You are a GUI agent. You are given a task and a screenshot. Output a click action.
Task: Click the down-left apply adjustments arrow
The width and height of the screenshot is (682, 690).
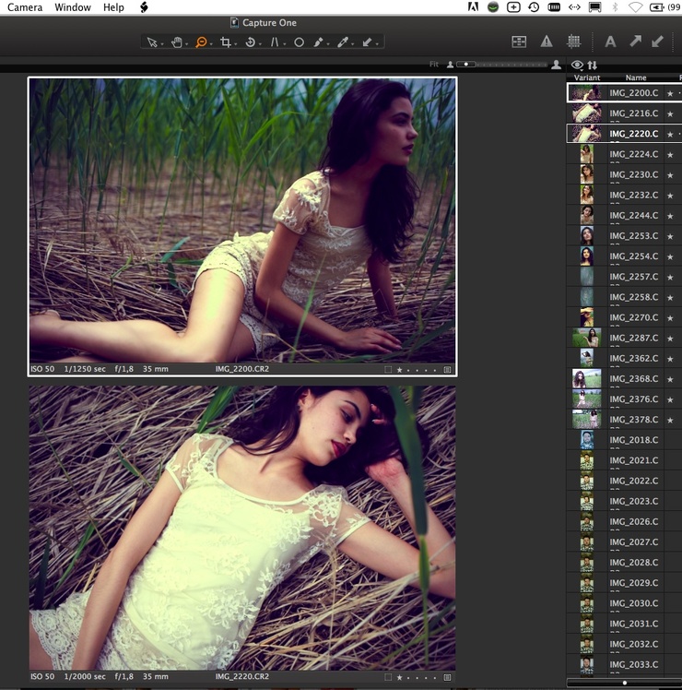coord(657,42)
